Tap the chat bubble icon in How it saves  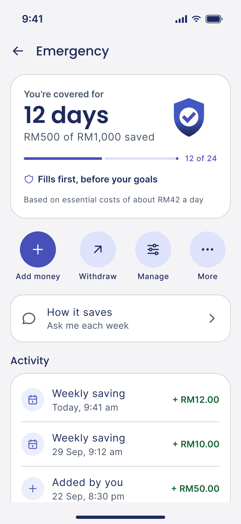coord(29,318)
